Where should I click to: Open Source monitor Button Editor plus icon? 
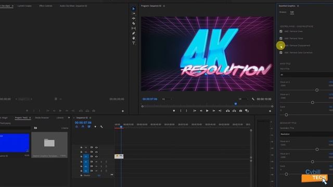point(123,111)
